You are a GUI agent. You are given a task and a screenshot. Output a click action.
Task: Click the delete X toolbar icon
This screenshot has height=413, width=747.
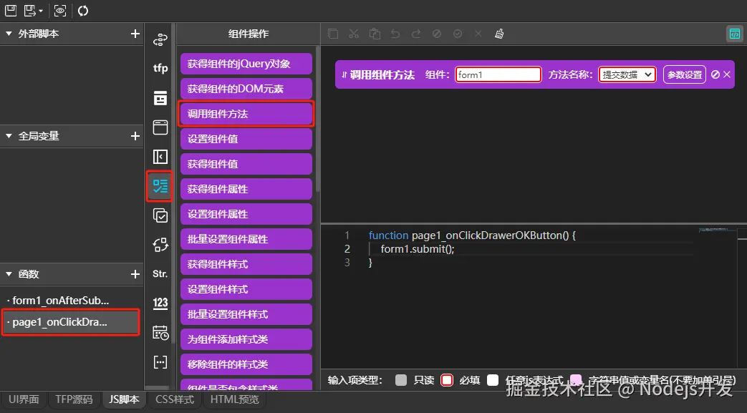[478, 34]
